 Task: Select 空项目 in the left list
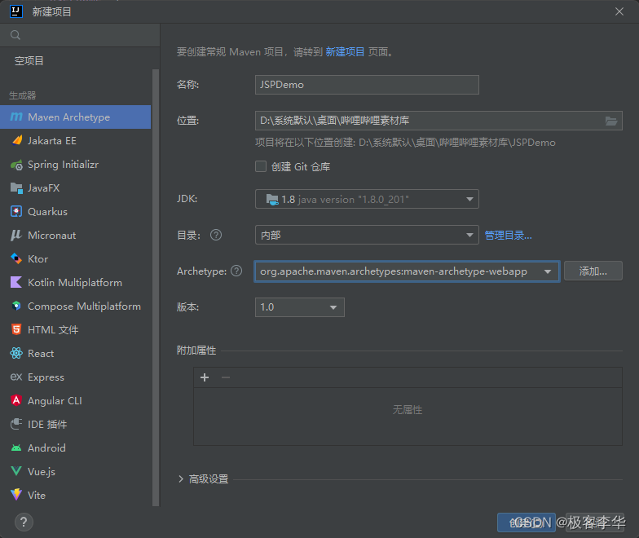tap(29, 60)
